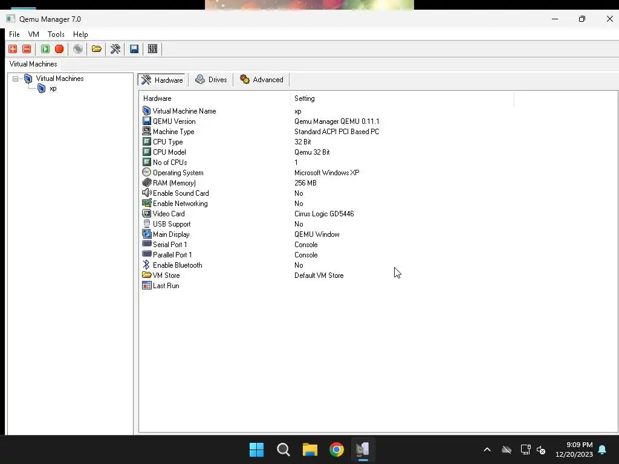The height and width of the screenshot is (464, 619).
Task: Select the 'Virtual Machine Name' label
Action: (184, 111)
